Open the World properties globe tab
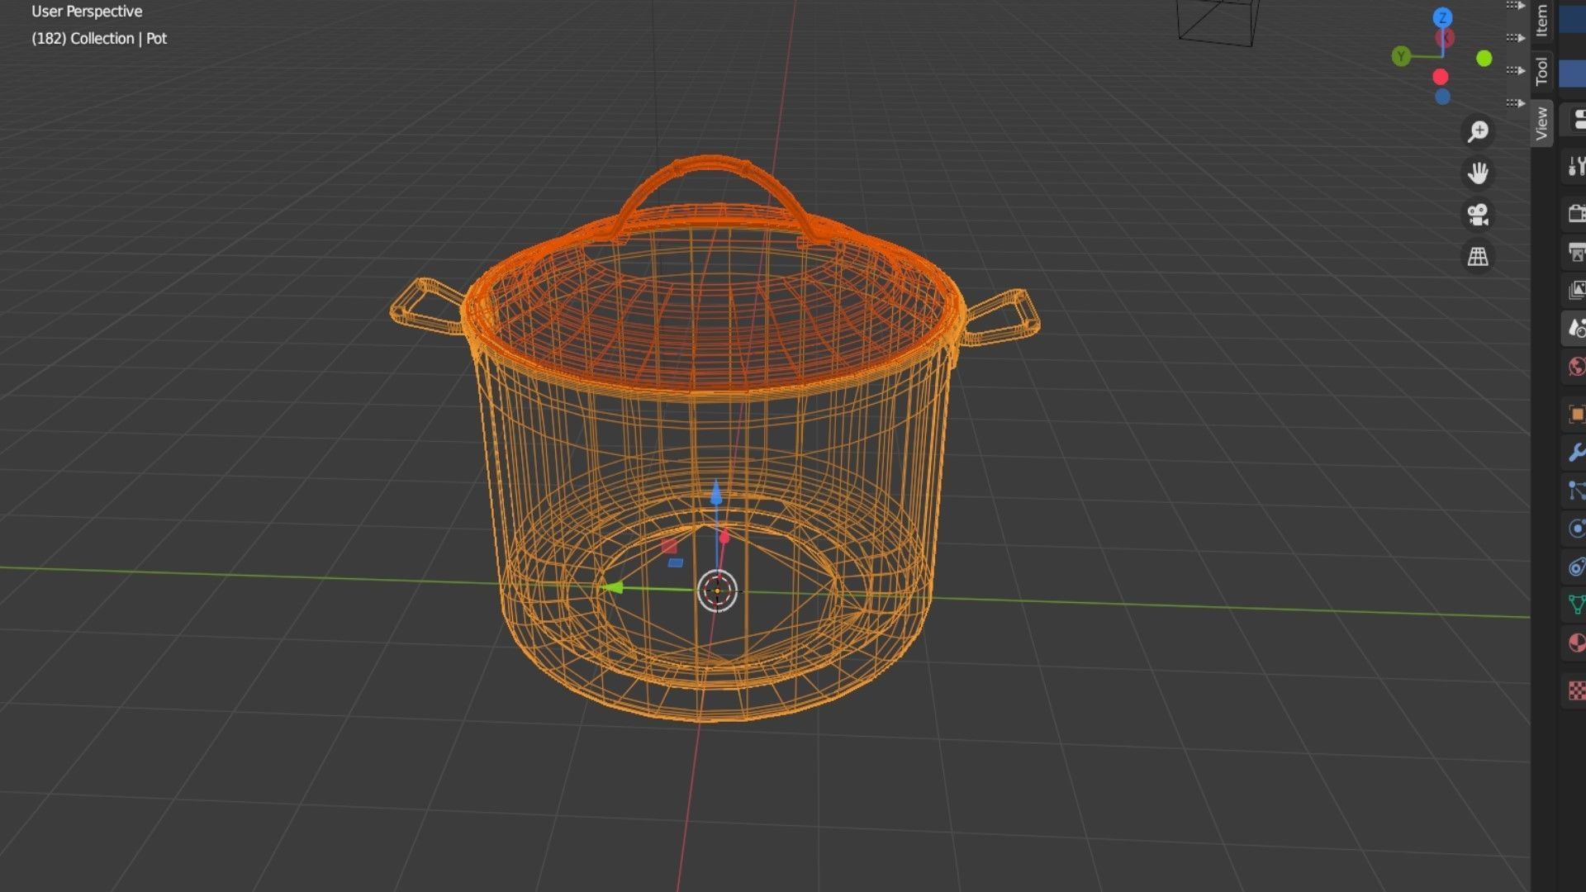 [1575, 367]
